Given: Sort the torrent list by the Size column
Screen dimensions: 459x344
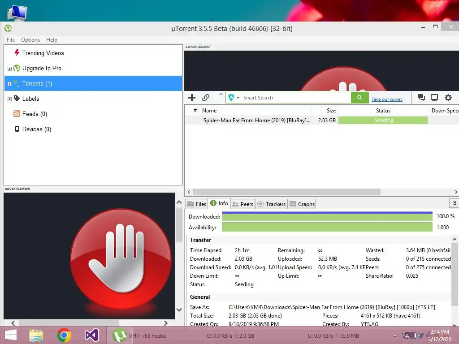Looking at the screenshot, I should pyautogui.click(x=325, y=111).
